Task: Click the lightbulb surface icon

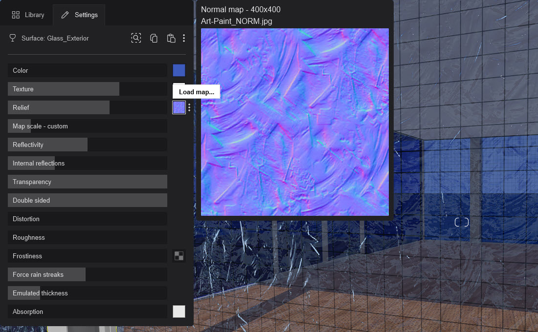Action: [13, 38]
